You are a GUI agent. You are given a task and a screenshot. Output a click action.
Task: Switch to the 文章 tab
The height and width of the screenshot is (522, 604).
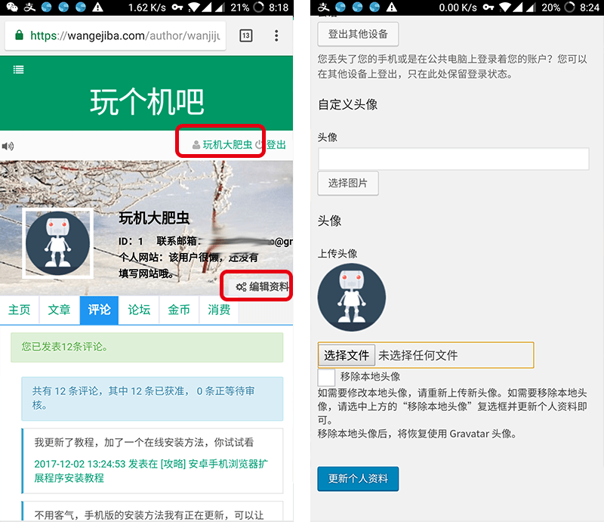[x=59, y=310]
